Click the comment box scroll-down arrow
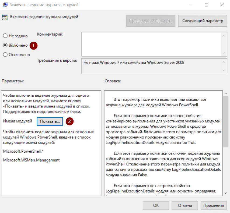Viewport: 230px width, 213px height. [x=223, y=53]
